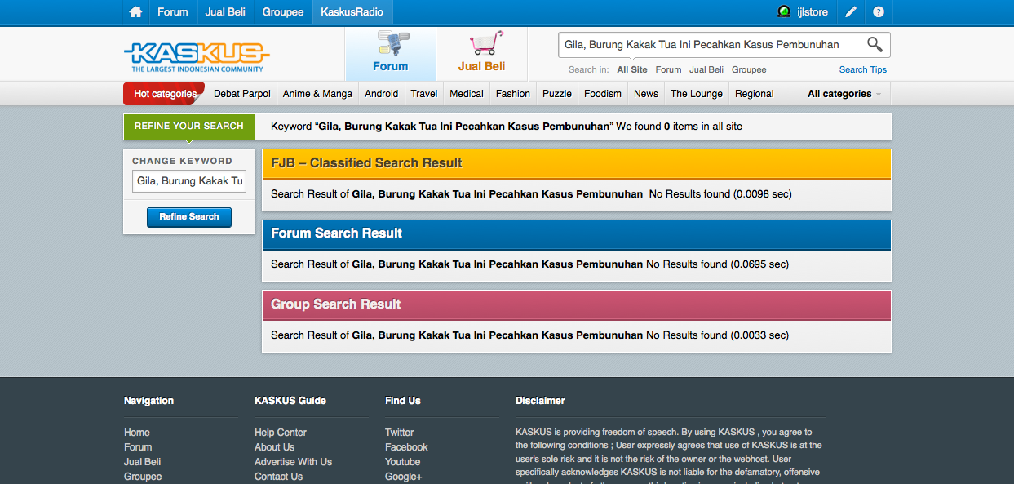Open Foodism category
This screenshot has width=1014, height=484.
coord(603,94)
